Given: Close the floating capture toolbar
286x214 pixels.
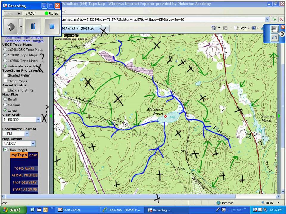Looking at the screenshot, I should (283, 27).
